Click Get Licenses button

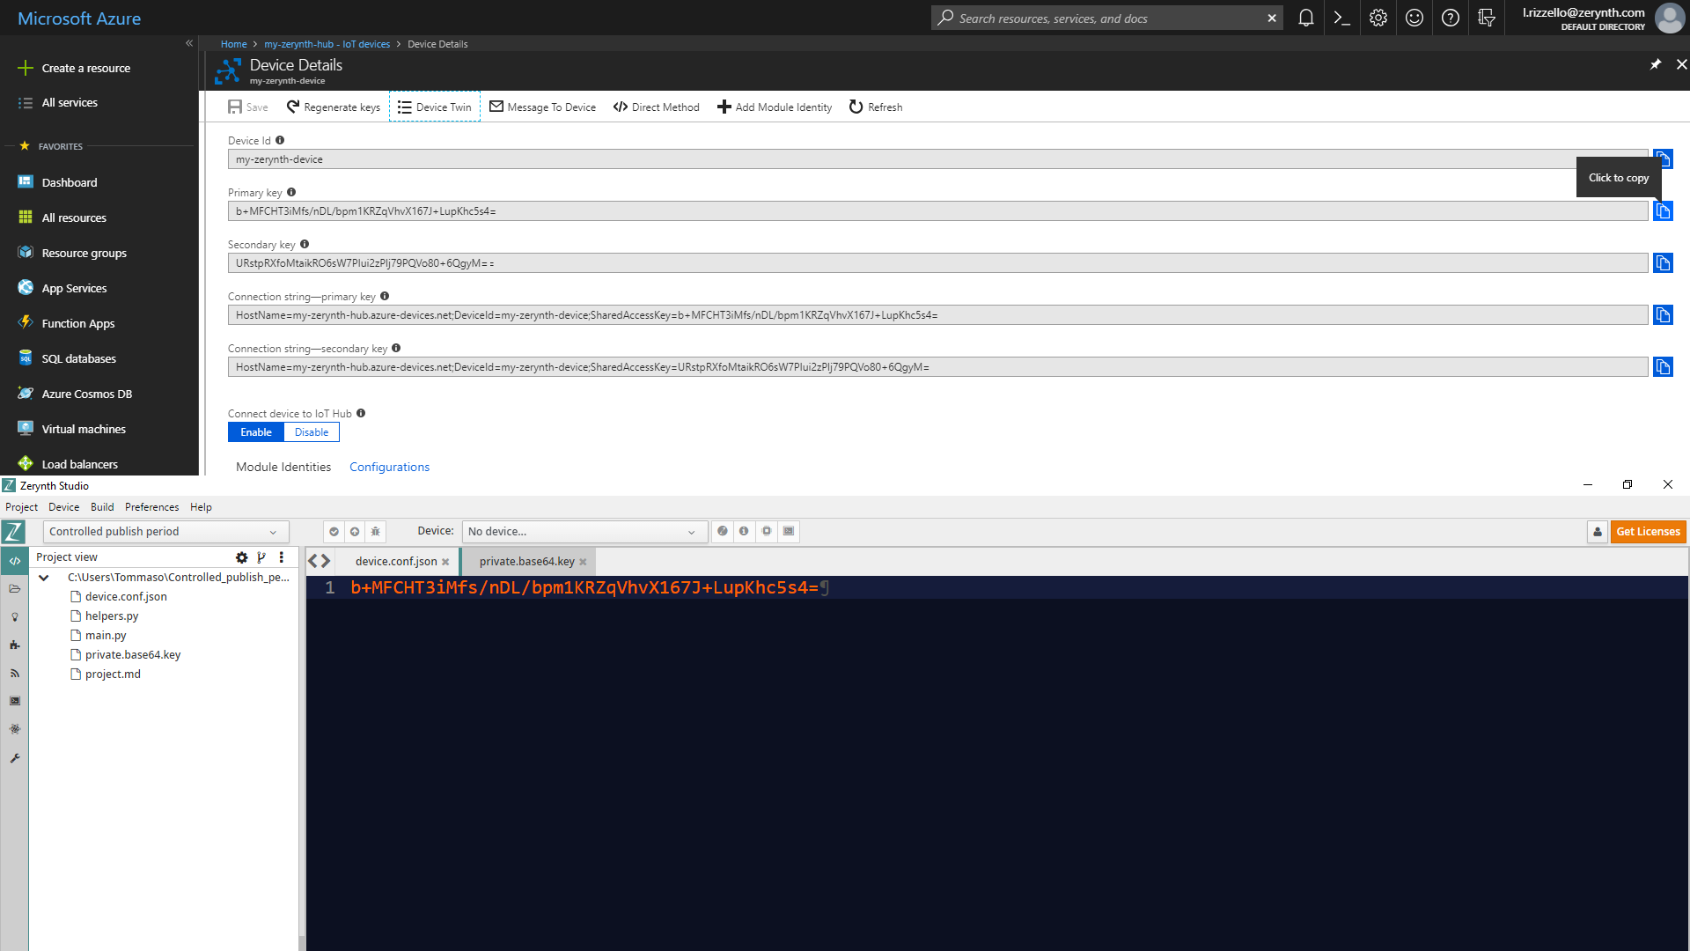pyautogui.click(x=1648, y=531)
